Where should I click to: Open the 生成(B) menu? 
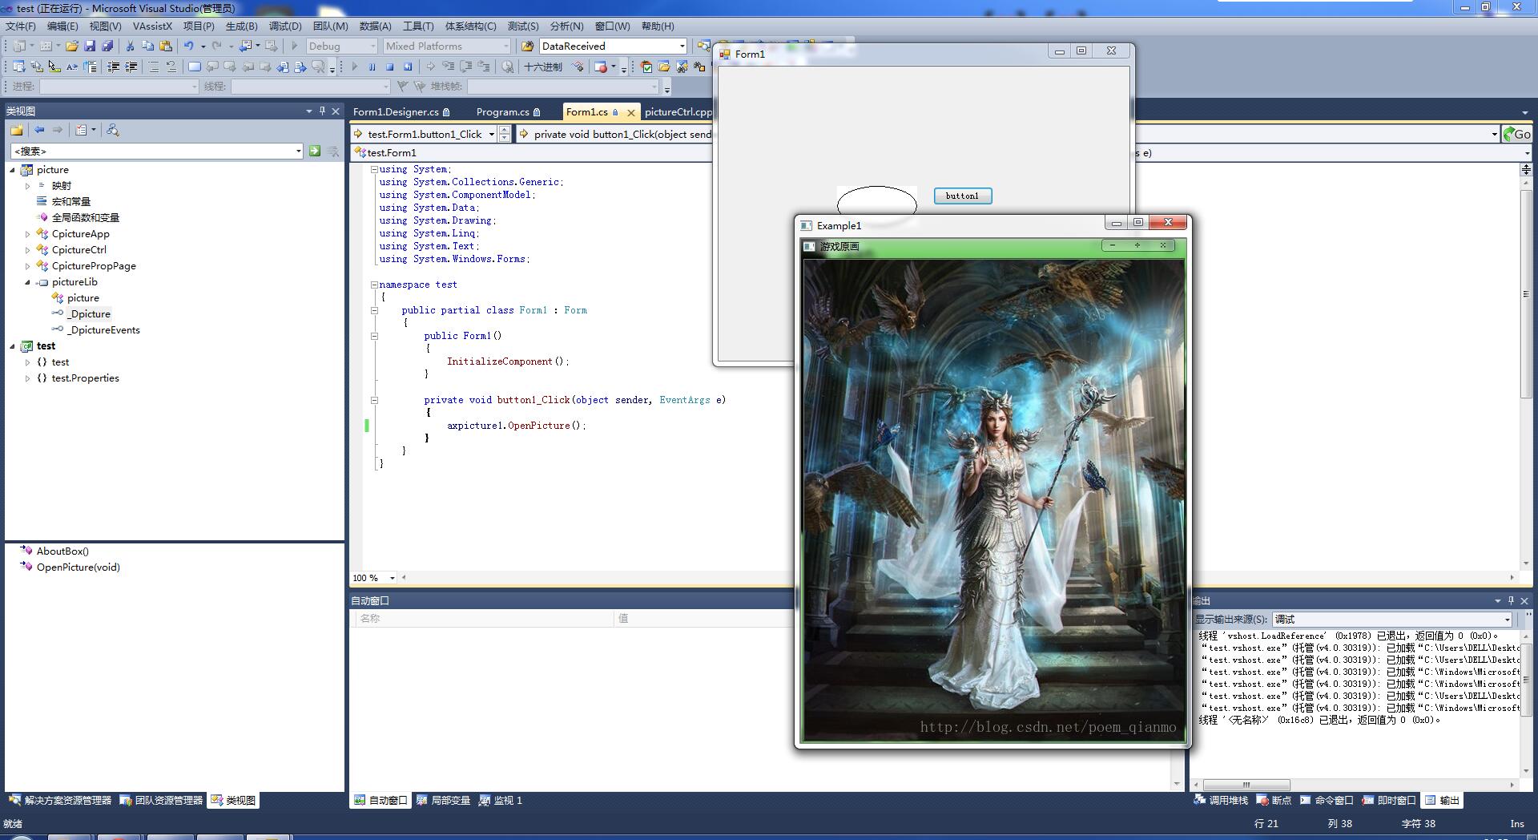[x=241, y=26]
